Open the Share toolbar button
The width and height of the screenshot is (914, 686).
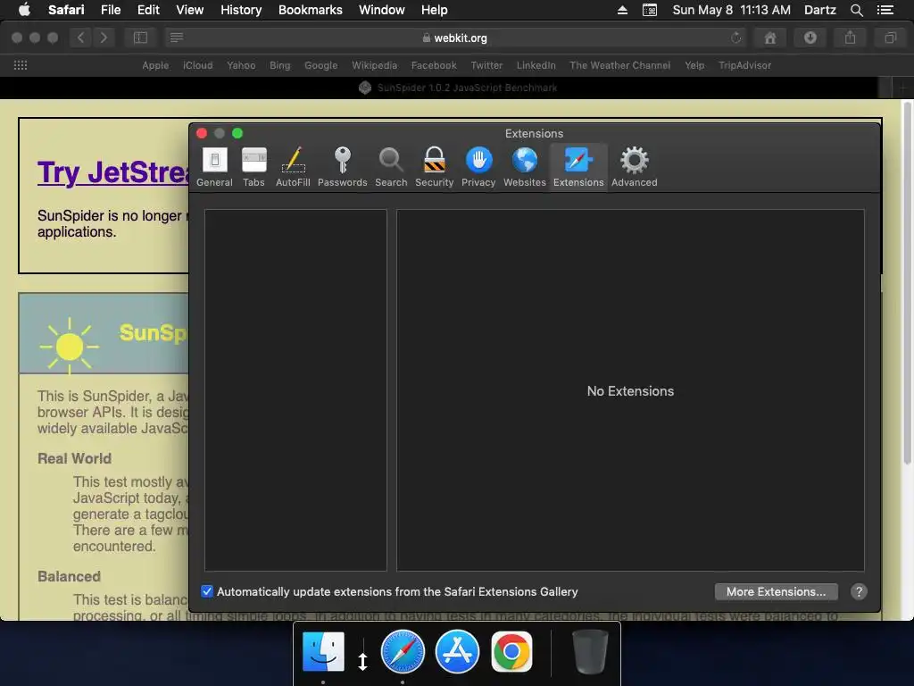click(850, 38)
